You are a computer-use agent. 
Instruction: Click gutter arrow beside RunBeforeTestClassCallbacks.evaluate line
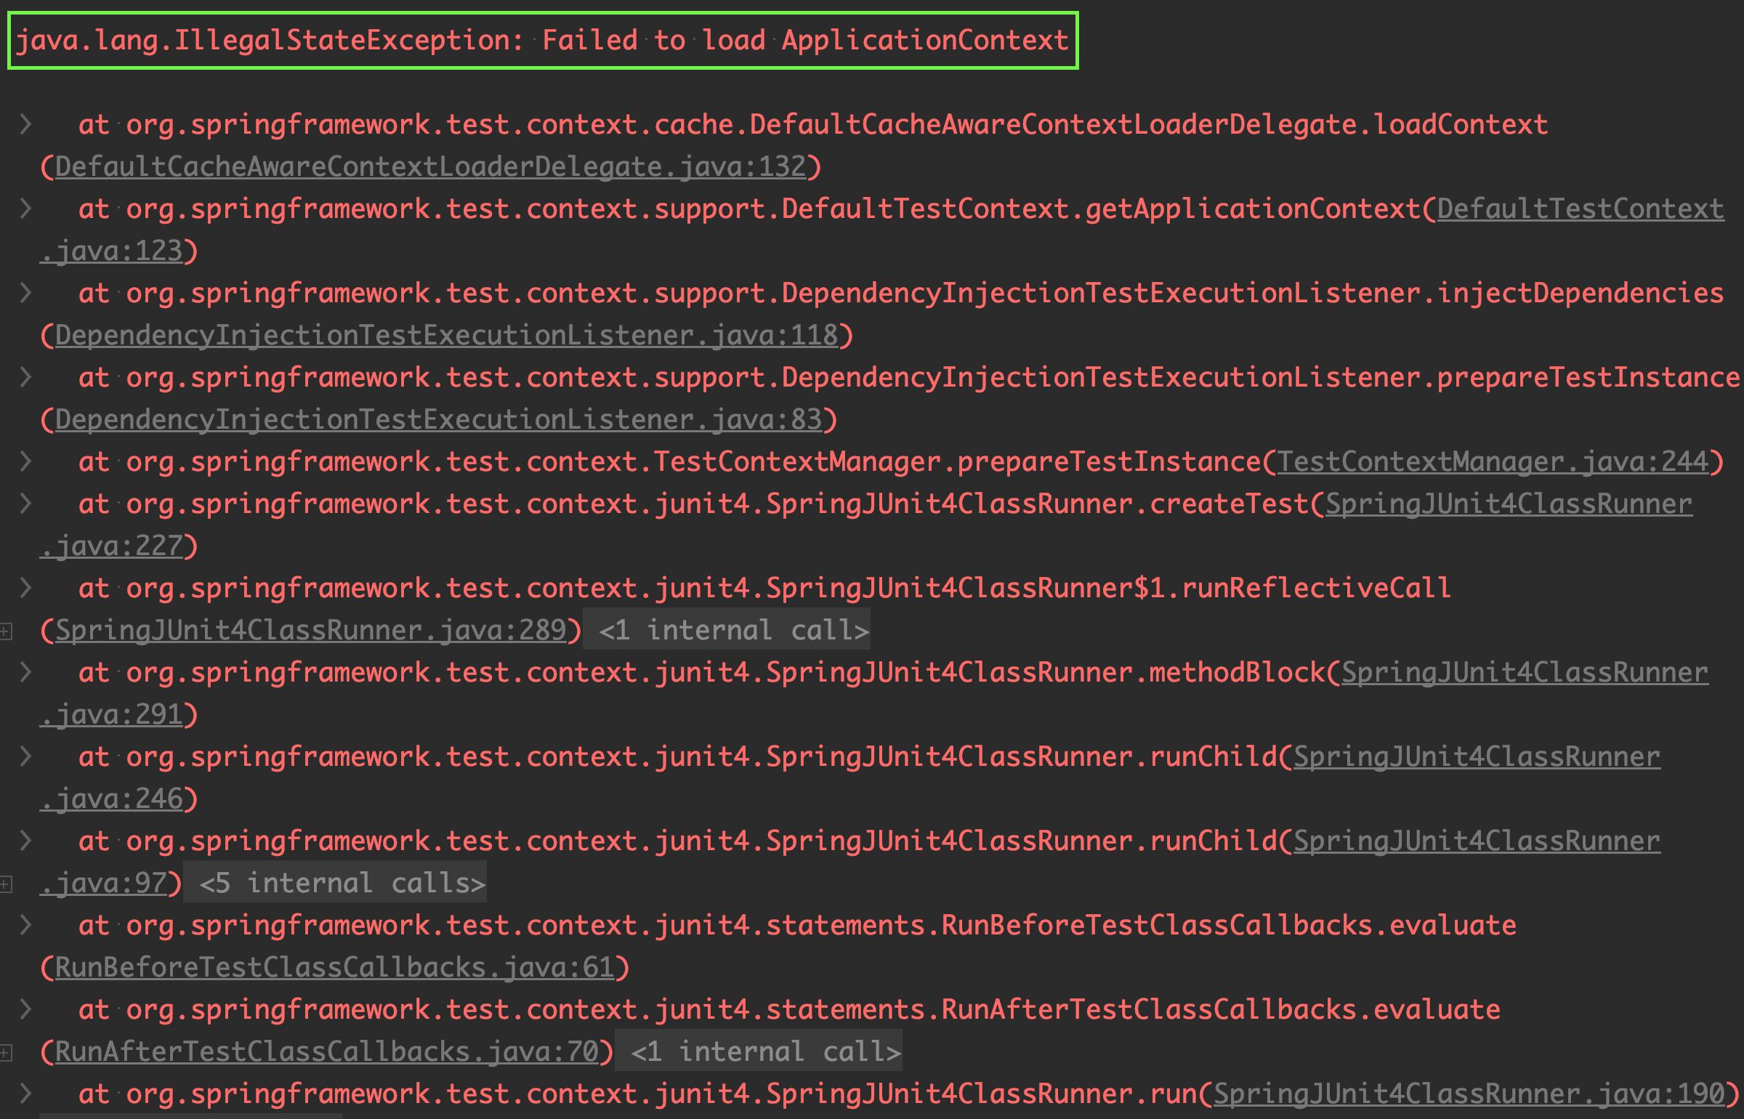[25, 925]
